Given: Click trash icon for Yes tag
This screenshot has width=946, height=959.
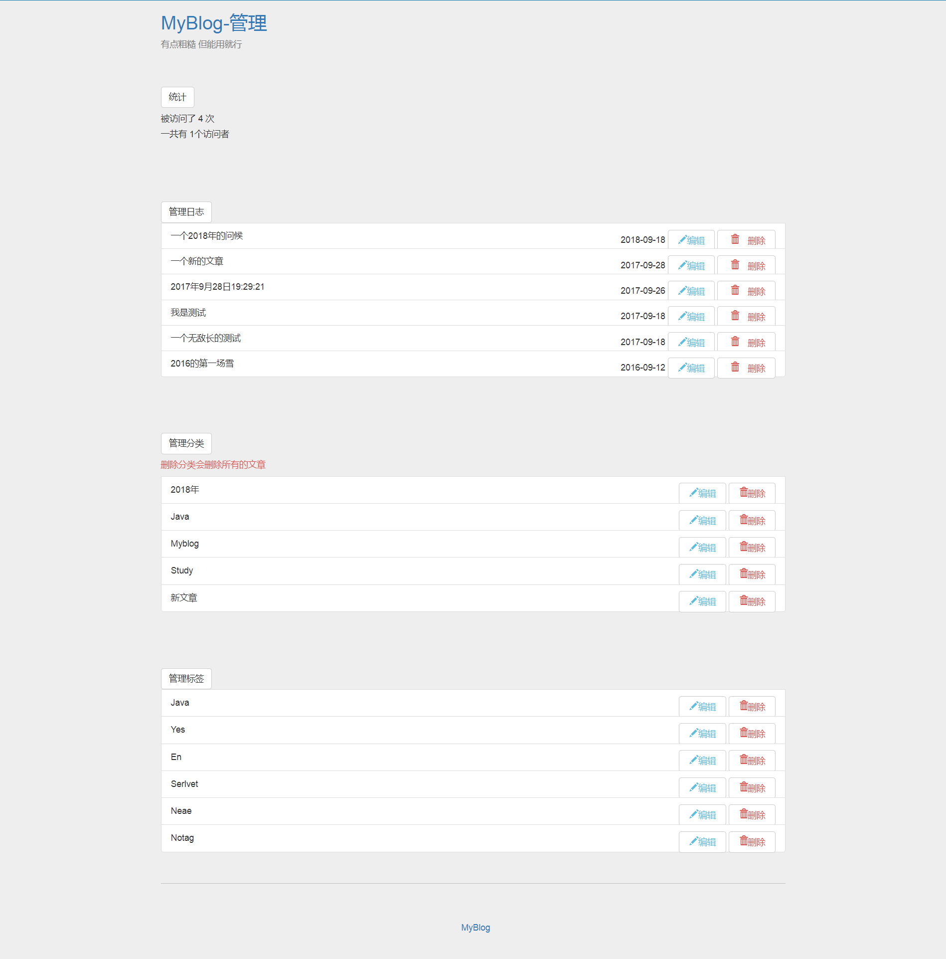Looking at the screenshot, I should [x=743, y=733].
